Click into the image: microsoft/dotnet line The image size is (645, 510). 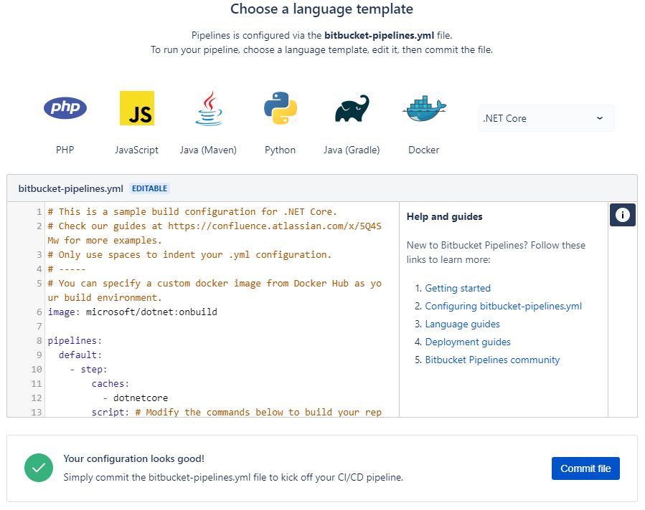(x=133, y=312)
